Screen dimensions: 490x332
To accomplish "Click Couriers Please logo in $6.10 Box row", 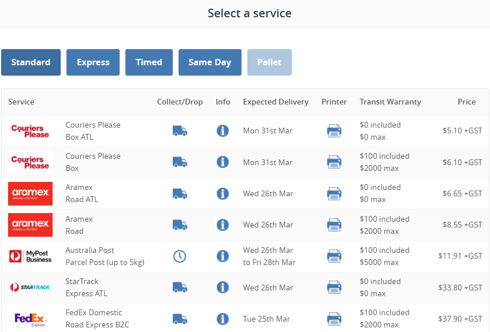I will click(30, 162).
